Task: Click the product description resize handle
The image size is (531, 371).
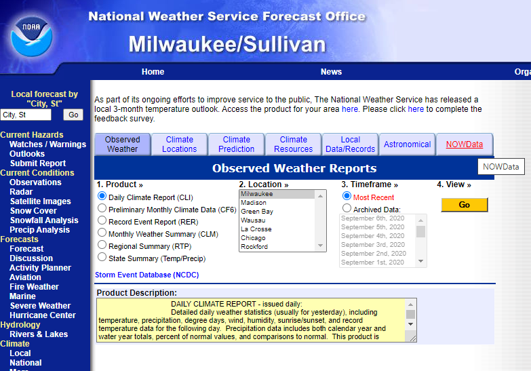Action: point(413,338)
